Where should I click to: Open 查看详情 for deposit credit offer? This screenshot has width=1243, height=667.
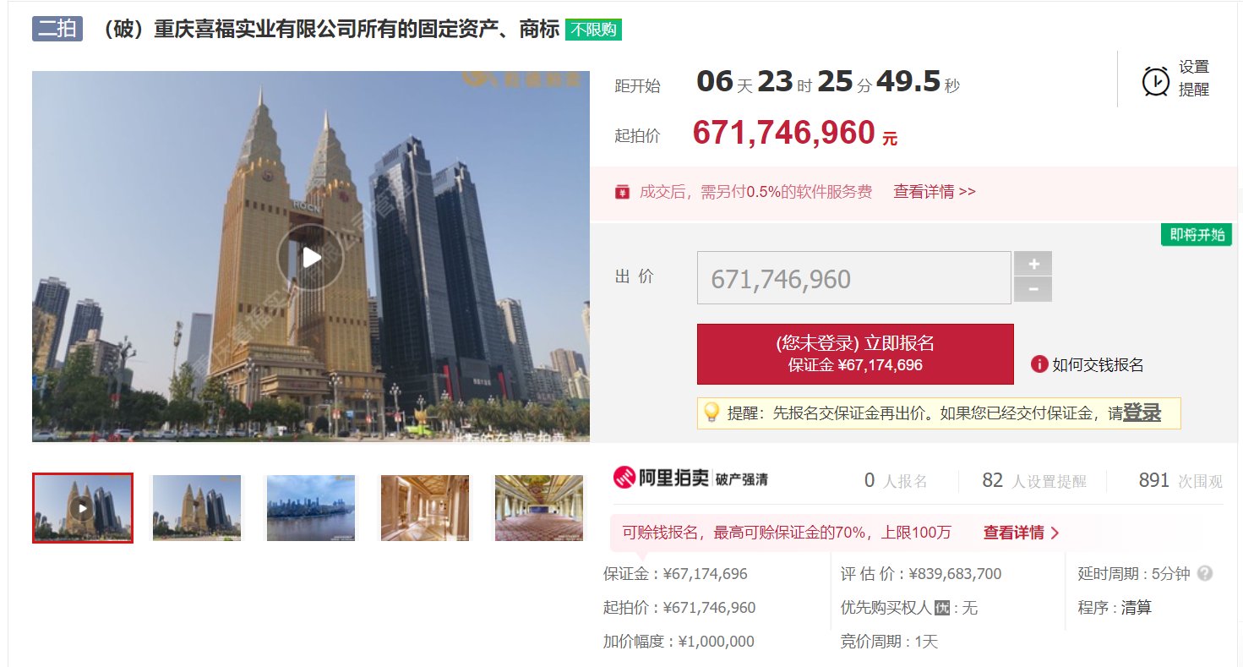[x=1021, y=533]
